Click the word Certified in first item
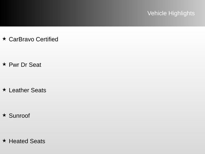This screenshot has width=205, height=154. [47, 39]
